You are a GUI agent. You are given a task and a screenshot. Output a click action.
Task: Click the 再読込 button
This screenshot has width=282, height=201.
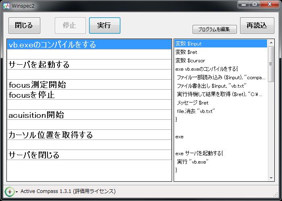pos(257,25)
